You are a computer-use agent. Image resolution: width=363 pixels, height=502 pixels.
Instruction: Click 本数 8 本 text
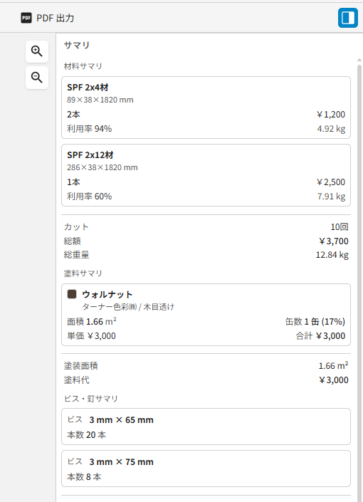pos(84,477)
